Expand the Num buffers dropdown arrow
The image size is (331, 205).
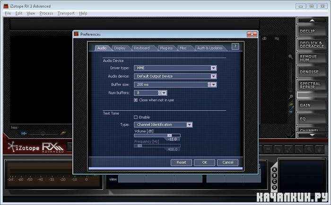point(164,93)
